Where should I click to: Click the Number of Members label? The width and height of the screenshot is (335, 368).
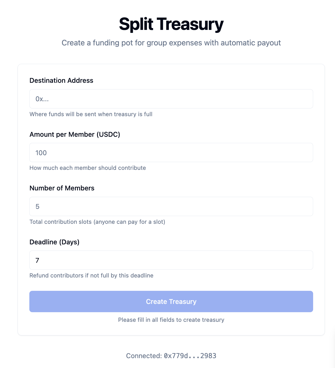pyautogui.click(x=62, y=188)
